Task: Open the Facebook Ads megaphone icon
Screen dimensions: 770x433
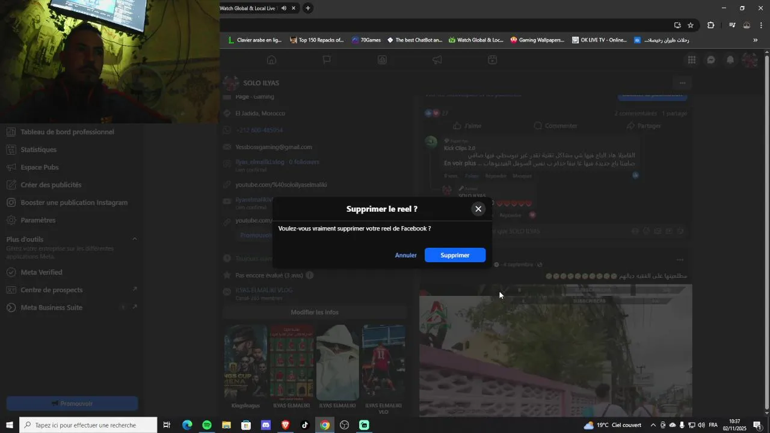Action: (437, 60)
